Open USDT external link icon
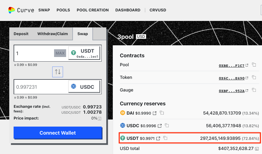The width and height of the screenshot is (262, 154). point(158,139)
